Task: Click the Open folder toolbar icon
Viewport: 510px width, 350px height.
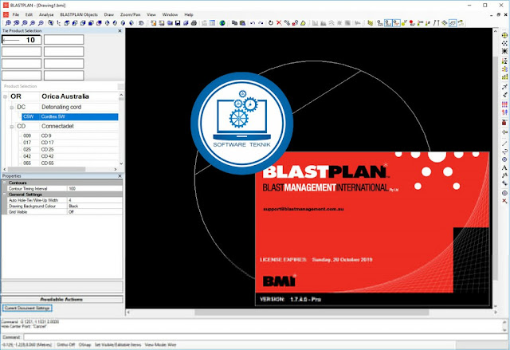Action: pyautogui.click(x=170, y=23)
